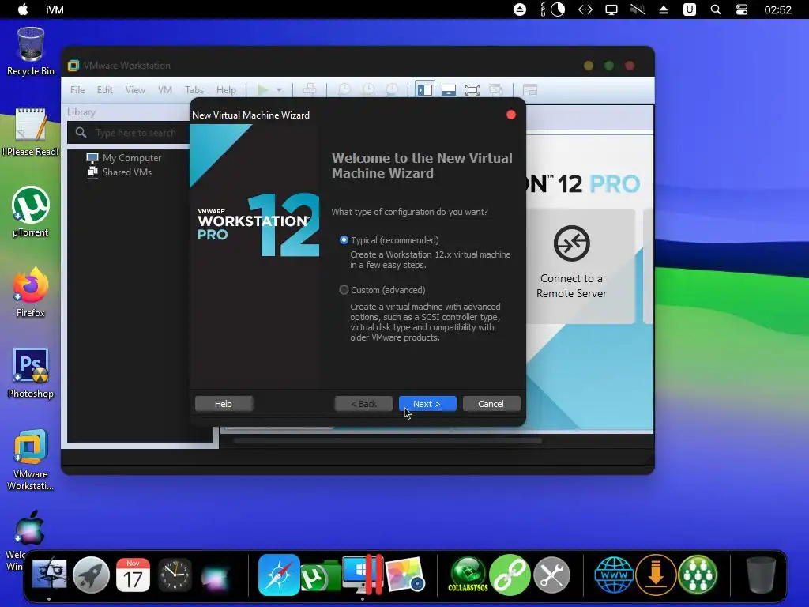Viewport: 809px width, 607px height.
Task: Open the COLLABSYSOS icon in the dock
Action: coord(468,575)
